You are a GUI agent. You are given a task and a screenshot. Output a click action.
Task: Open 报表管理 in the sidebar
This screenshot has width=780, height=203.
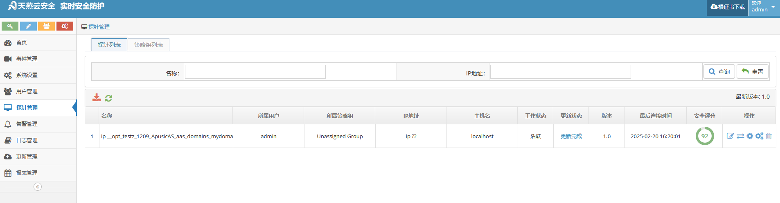(x=38, y=173)
